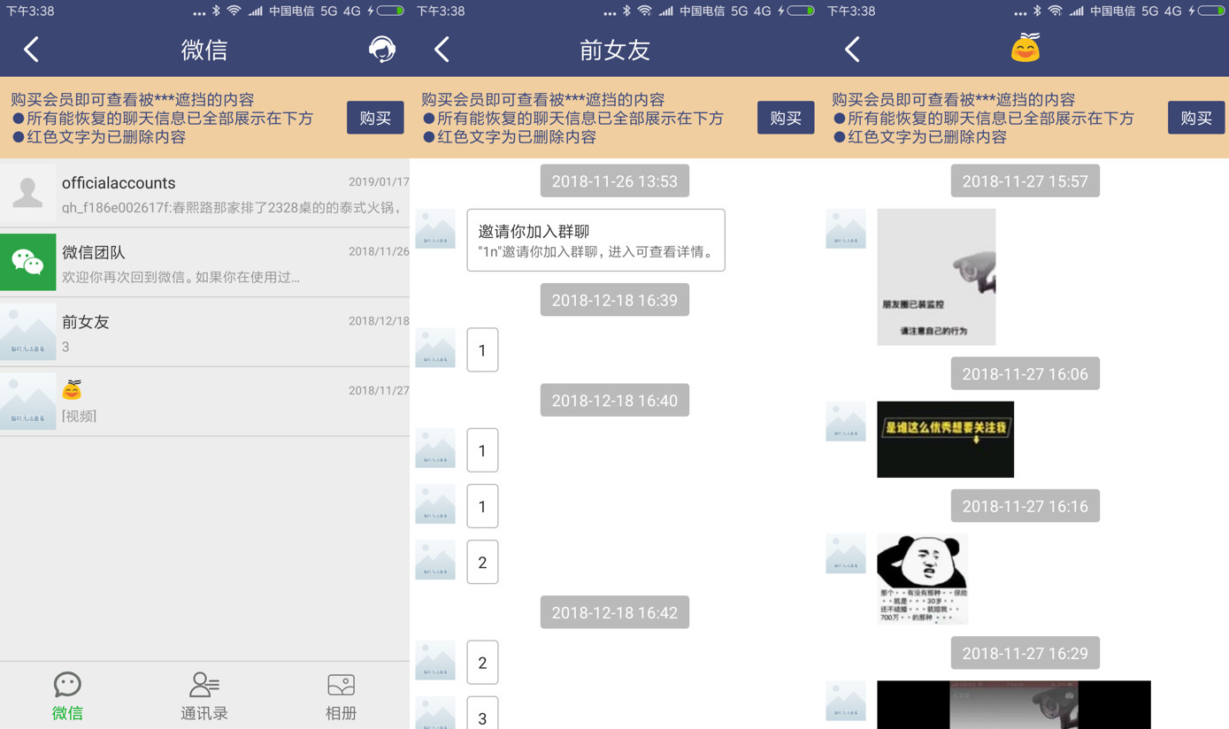
Task: Play the video message under 16:29
Action: pos(1014,705)
